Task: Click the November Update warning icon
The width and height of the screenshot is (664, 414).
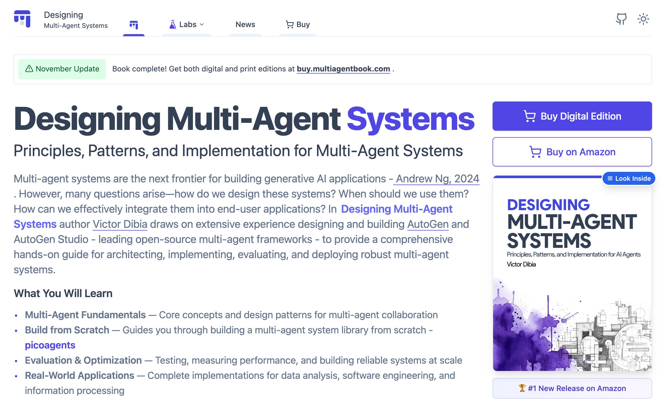Action: coord(29,69)
